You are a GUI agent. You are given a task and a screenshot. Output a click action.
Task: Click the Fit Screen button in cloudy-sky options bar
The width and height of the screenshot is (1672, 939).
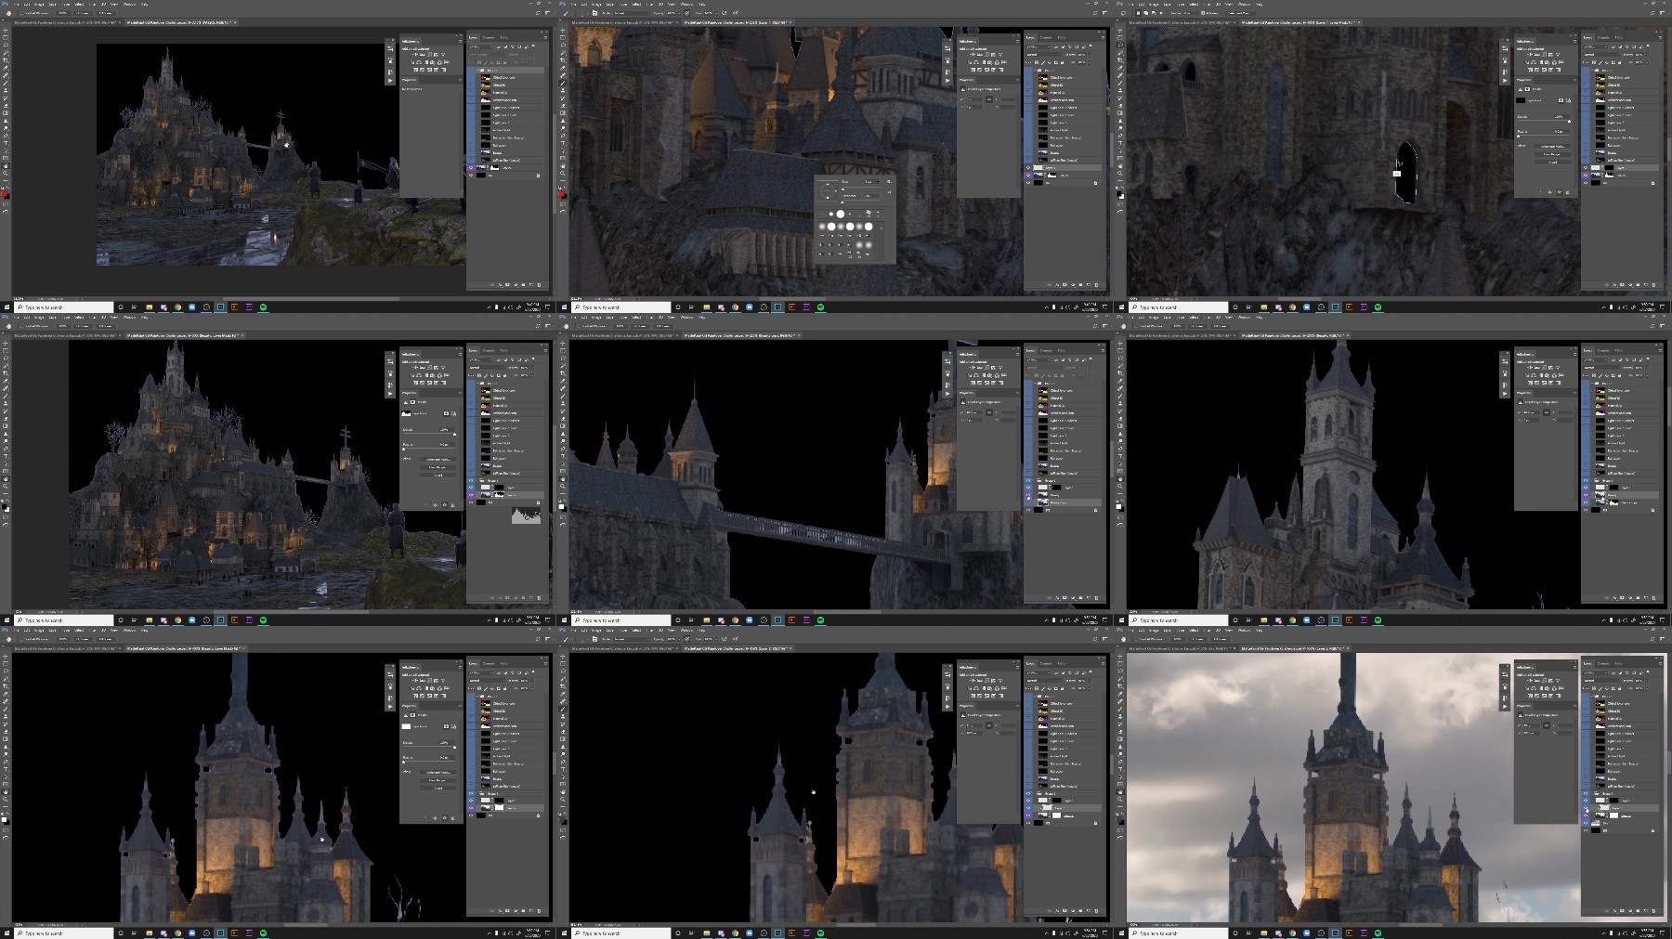click(1197, 639)
